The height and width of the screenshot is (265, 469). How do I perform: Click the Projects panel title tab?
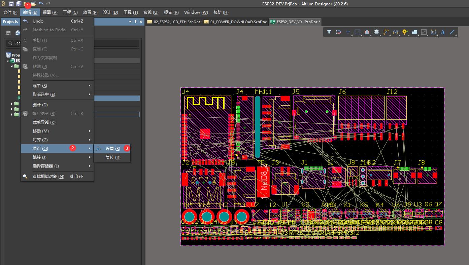10,22
